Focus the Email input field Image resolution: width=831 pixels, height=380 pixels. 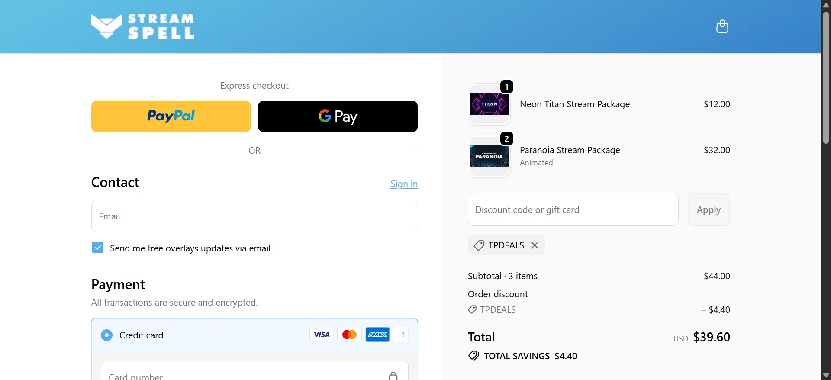pyautogui.click(x=254, y=216)
